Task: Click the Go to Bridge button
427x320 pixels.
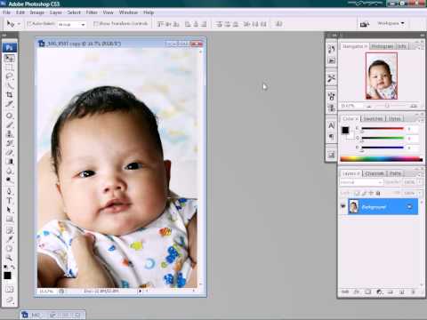Action: click(x=365, y=24)
